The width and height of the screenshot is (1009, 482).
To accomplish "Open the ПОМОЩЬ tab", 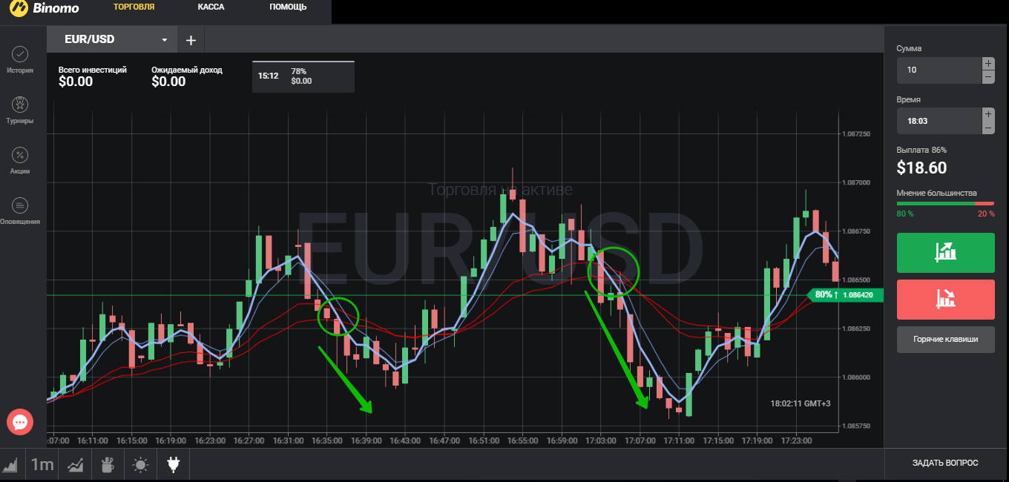I will pos(288,7).
